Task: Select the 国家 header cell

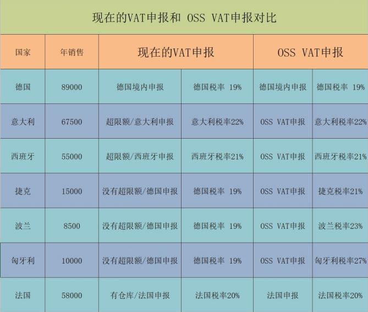Action: (23, 52)
